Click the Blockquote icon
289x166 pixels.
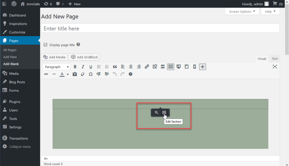tap(115, 67)
